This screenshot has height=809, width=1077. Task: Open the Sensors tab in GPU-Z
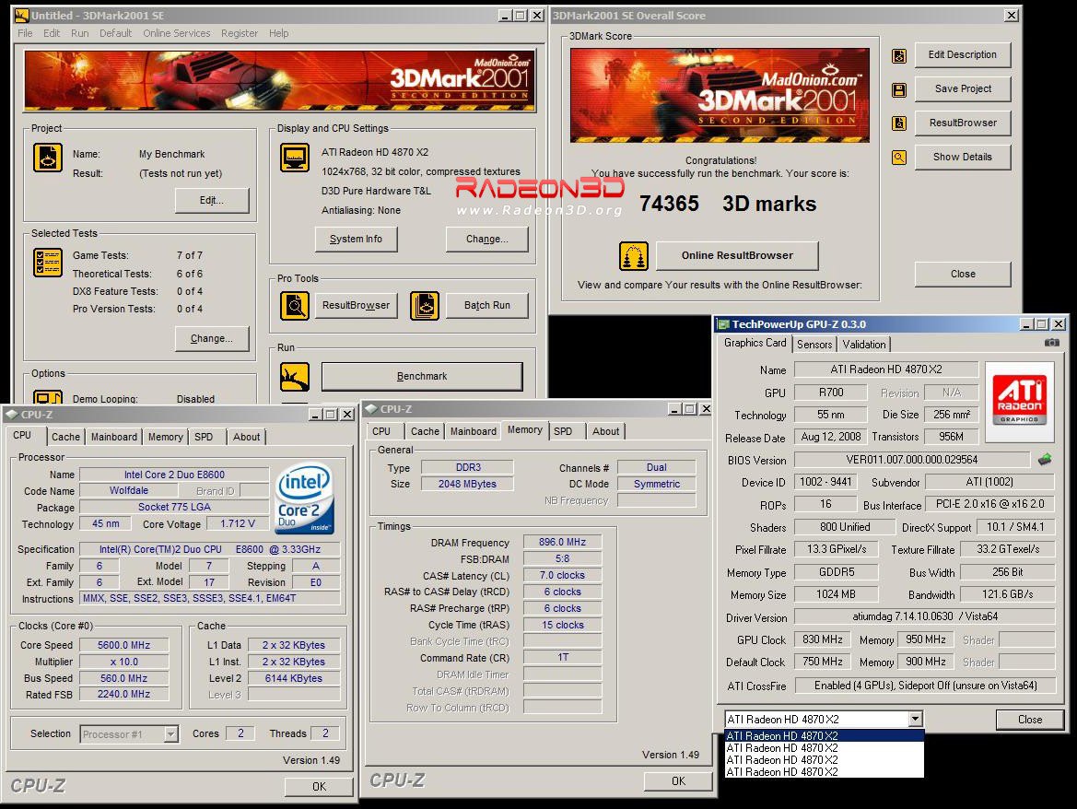[x=814, y=344]
